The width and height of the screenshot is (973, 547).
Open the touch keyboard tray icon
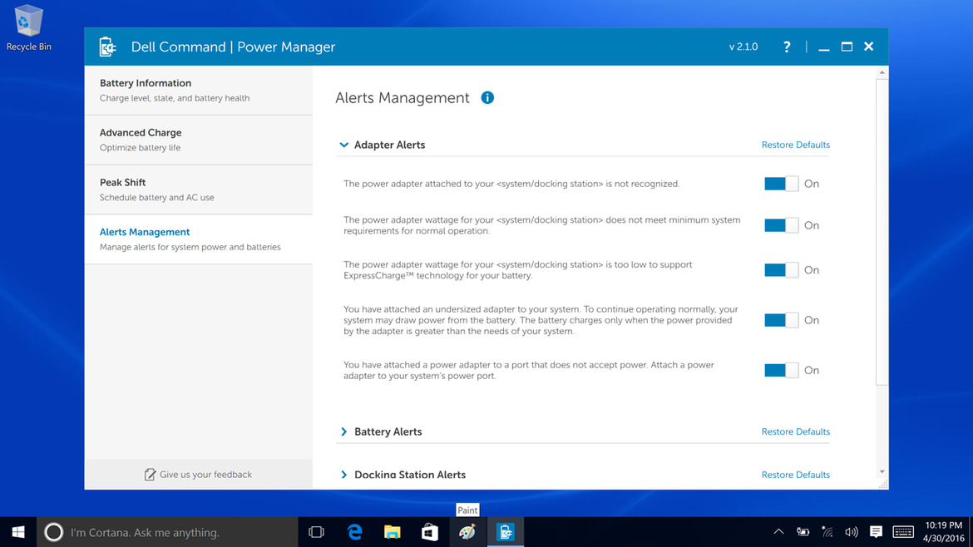pyautogui.click(x=903, y=531)
